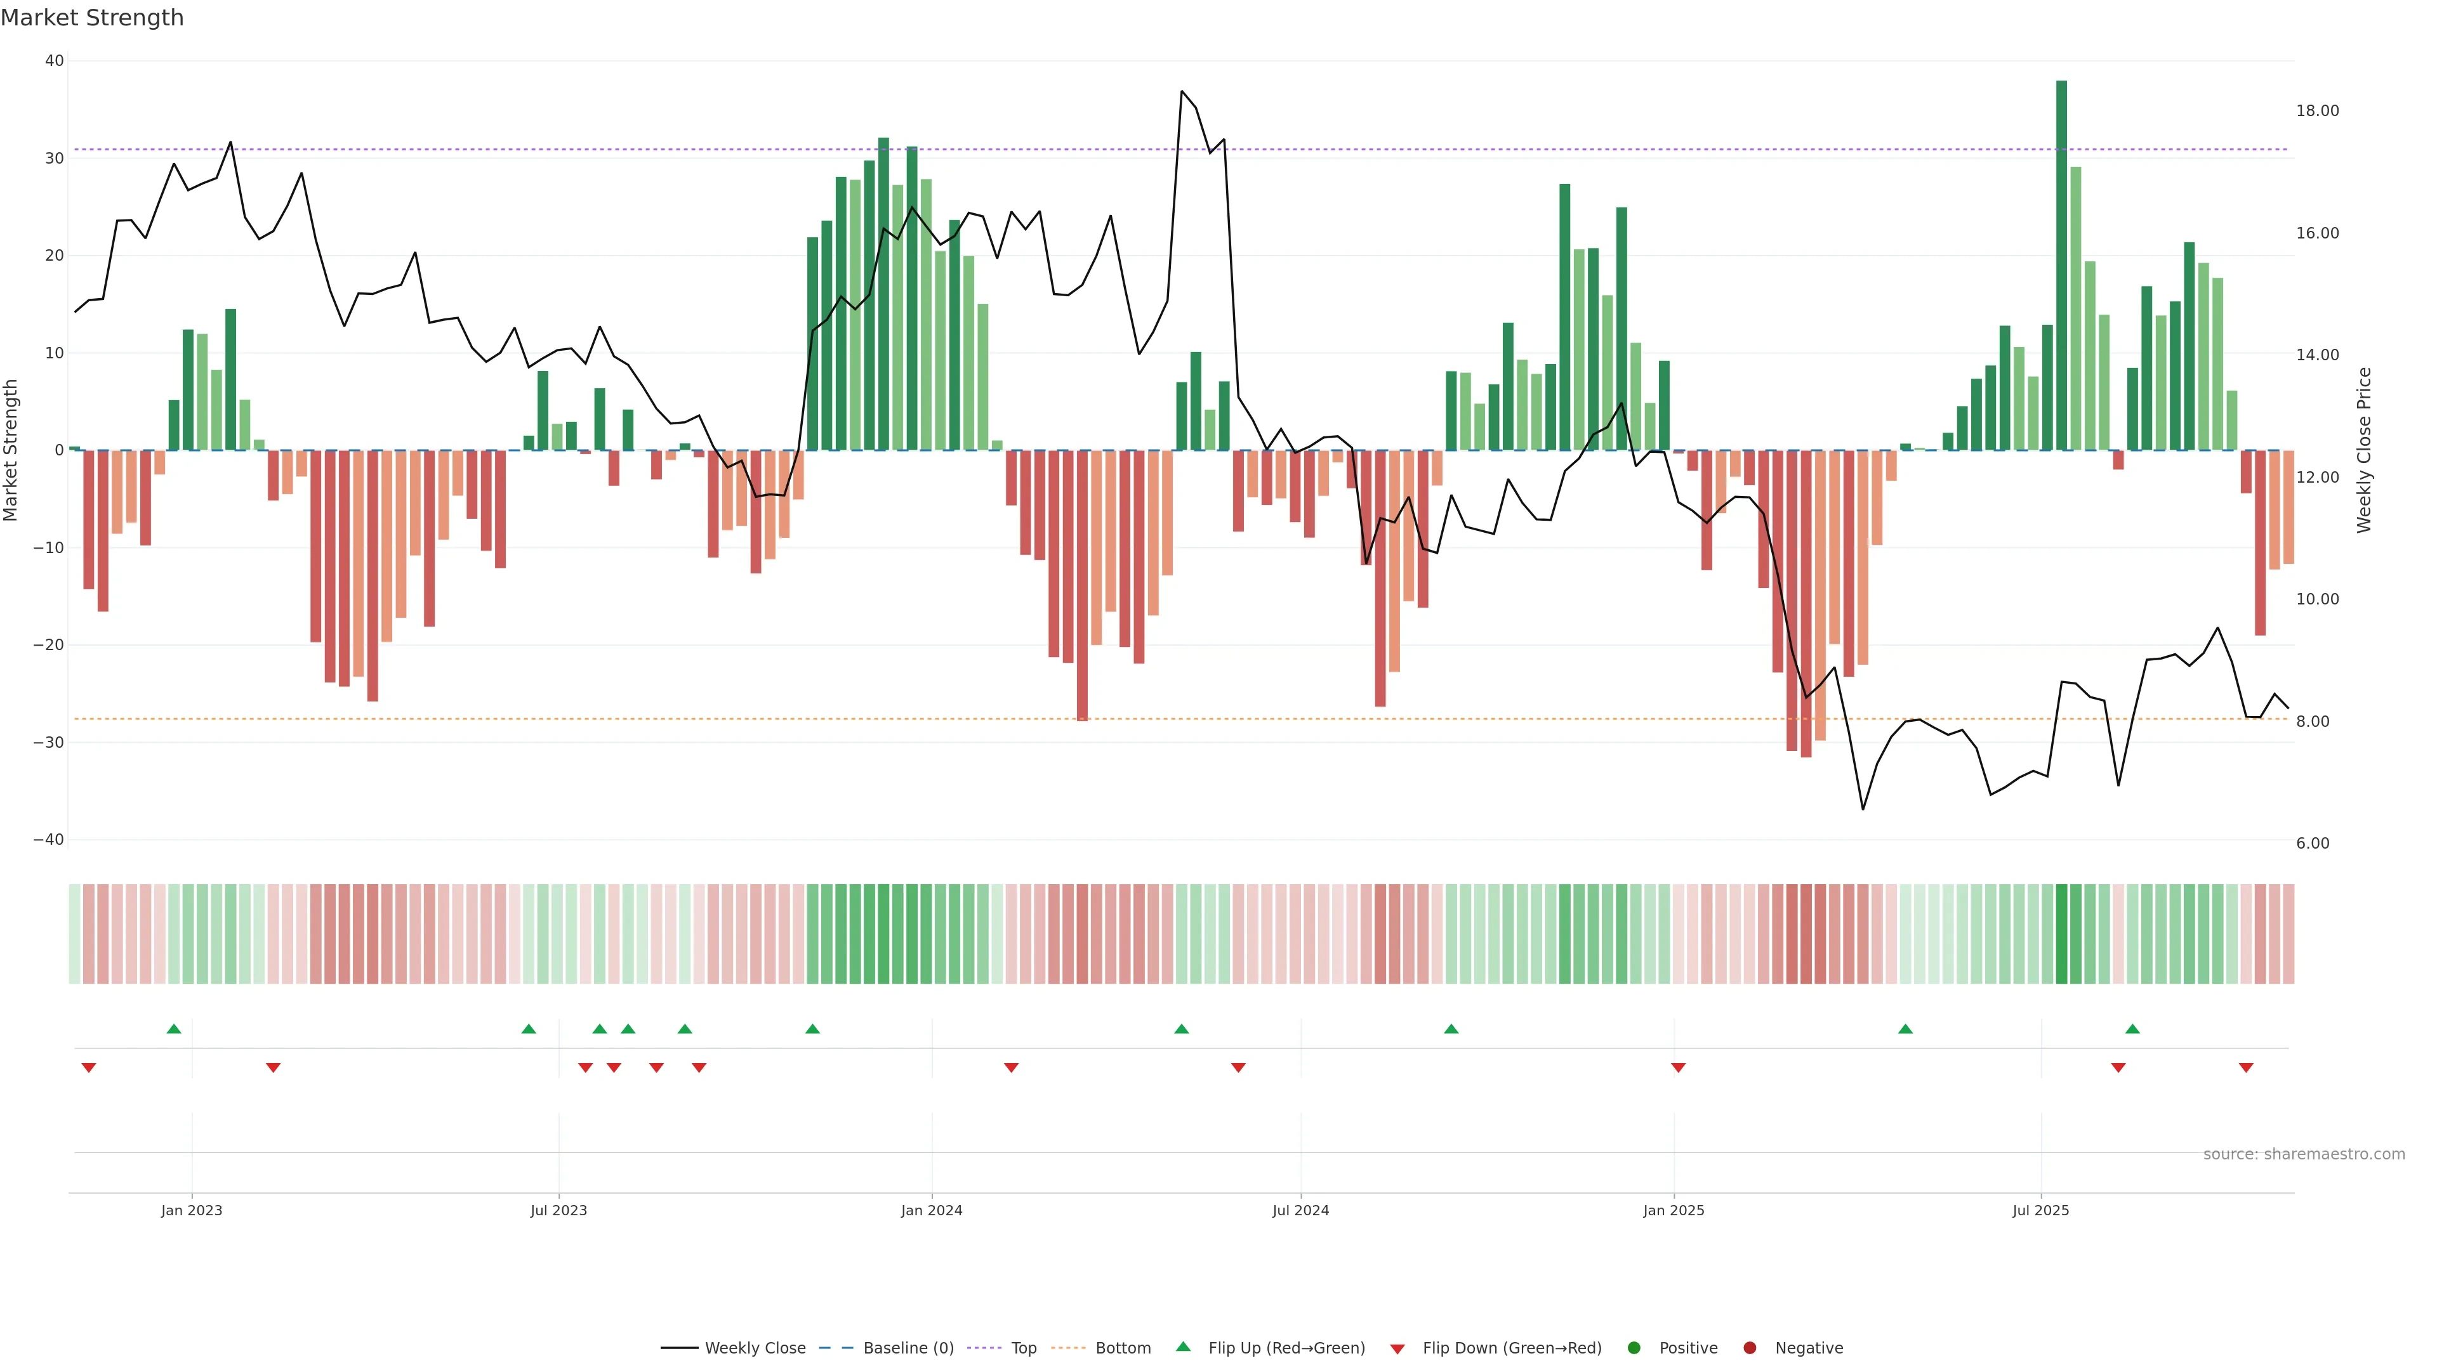Click the source sharemaestro.com text
The height and width of the screenshot is (1370, 2437).
pos(2304,1154)
